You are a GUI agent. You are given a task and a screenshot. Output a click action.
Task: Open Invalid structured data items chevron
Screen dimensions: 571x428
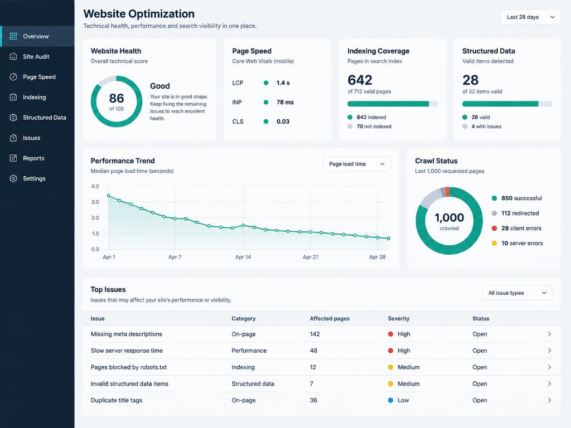pos(549,383)
